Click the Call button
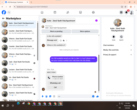Viewport: 137px width, 110px height. pos(55,87)
